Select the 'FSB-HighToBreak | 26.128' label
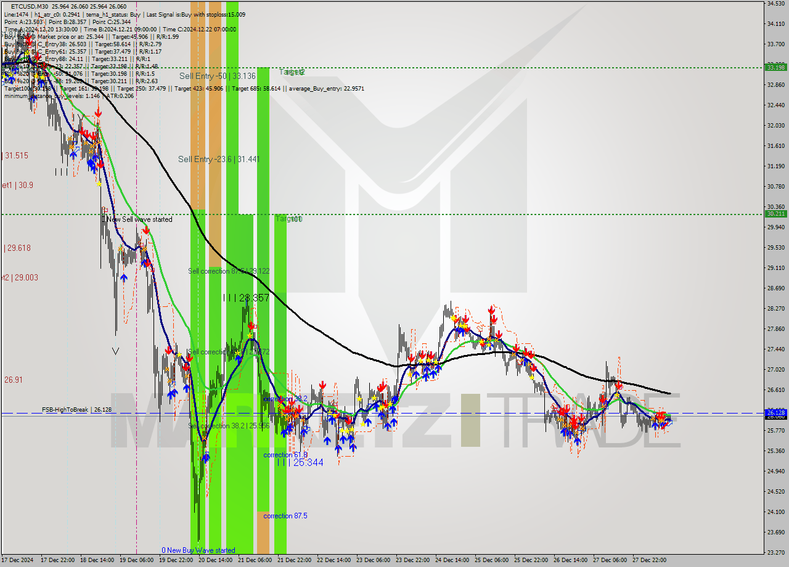 (x=77, y=409)
